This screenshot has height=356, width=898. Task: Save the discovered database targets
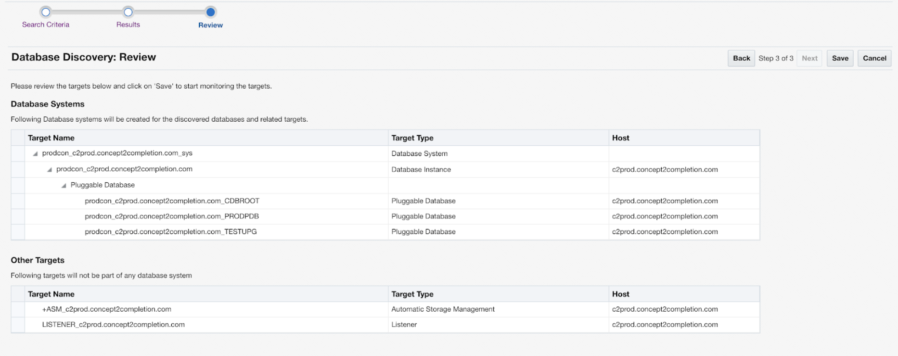click(840, 58)
